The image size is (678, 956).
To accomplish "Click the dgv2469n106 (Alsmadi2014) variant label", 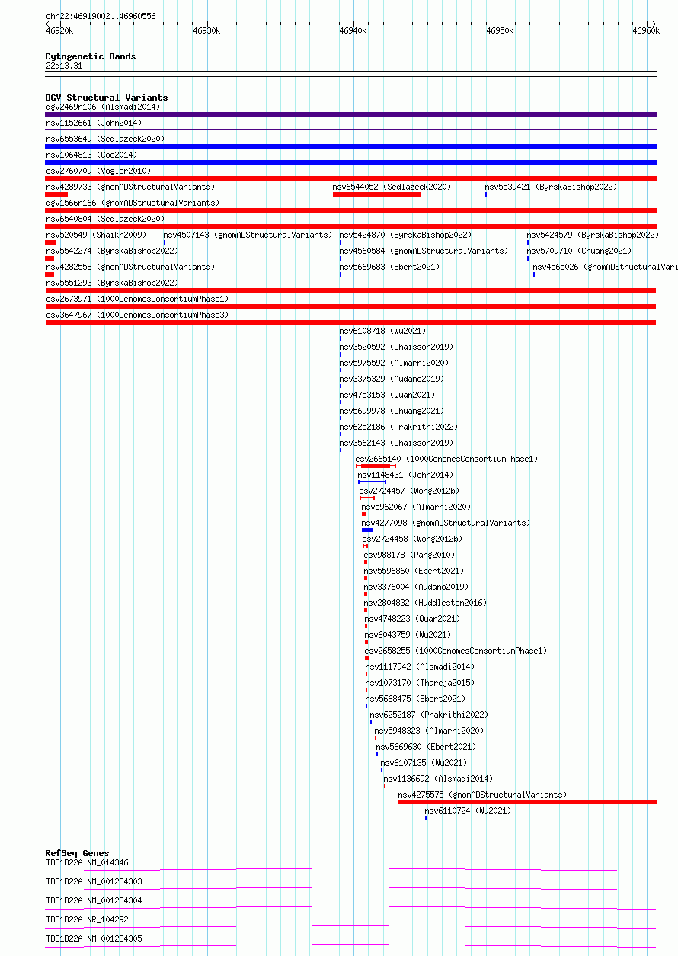I will coord(103,107).
